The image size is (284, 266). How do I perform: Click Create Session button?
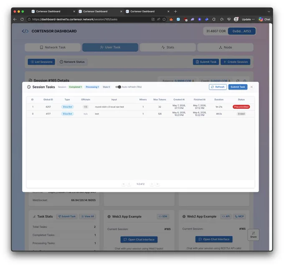[235, 62]
